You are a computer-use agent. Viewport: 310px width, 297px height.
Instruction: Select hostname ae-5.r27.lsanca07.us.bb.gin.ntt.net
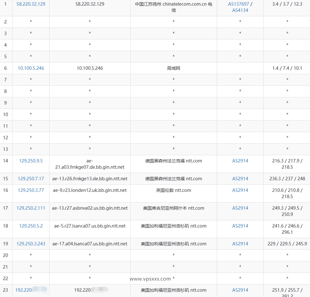pos(90,226)
